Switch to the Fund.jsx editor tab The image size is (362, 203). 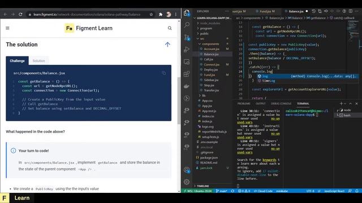pyautogui.click(x=266, y=11)
